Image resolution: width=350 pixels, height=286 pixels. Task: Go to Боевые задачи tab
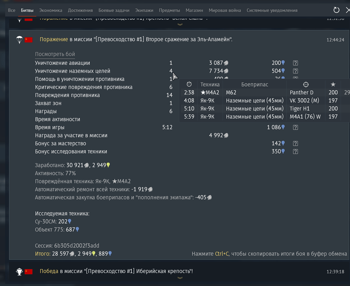click(x=114, y=10)
